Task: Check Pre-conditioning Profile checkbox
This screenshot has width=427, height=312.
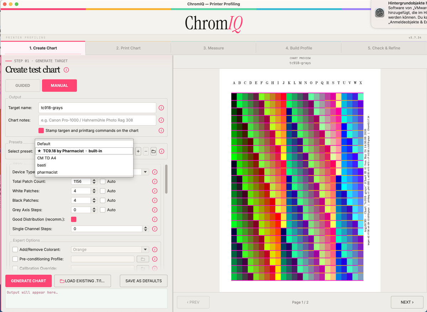Action: pos(15,259)
